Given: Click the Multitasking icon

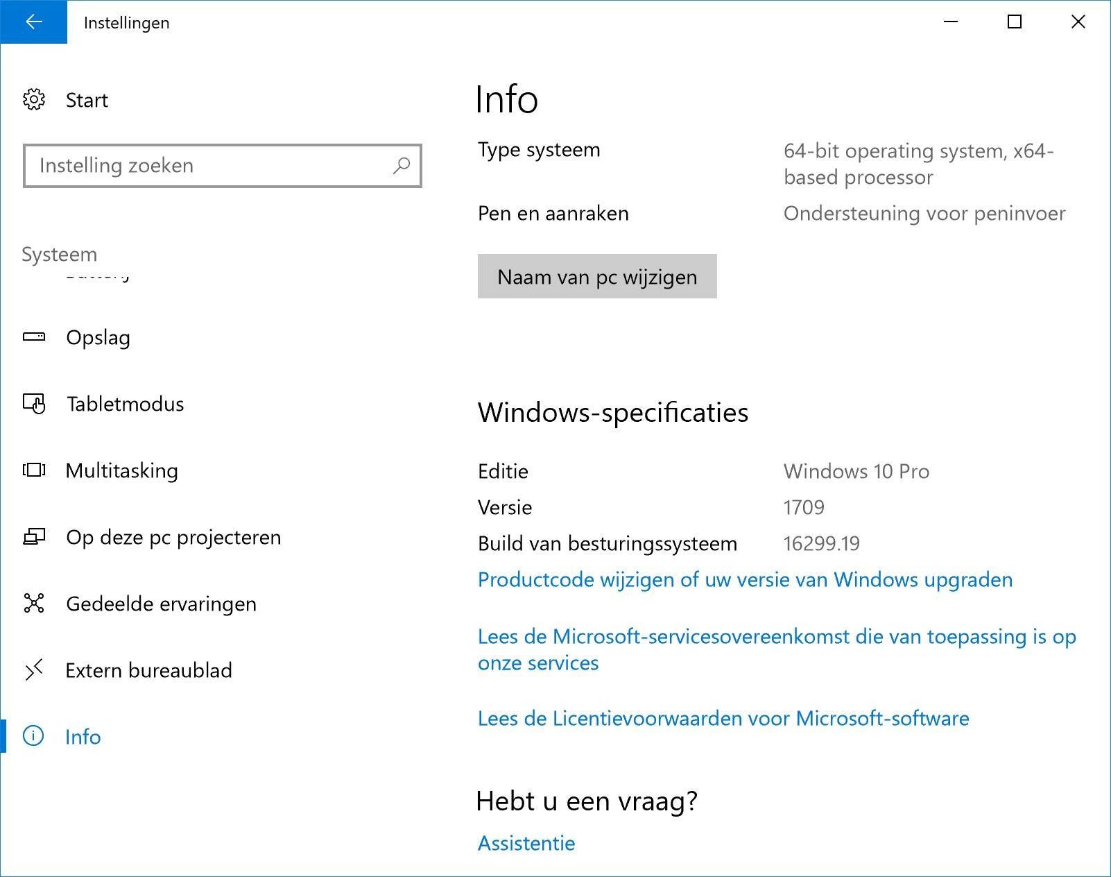Looking at the screenshot, I should [34, 470].
